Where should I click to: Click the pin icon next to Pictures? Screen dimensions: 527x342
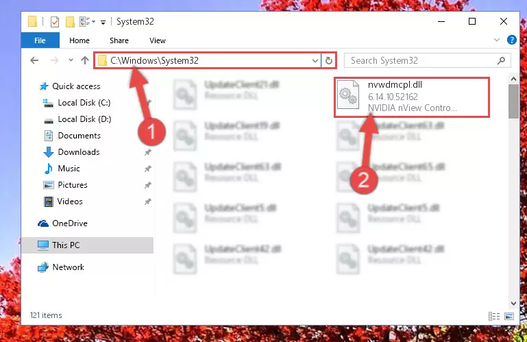pyautogui.click(x=147, y=185)
